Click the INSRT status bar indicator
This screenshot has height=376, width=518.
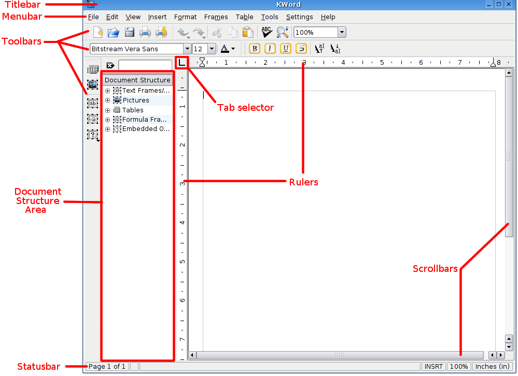pyautogui.click(x=433, y=367)
